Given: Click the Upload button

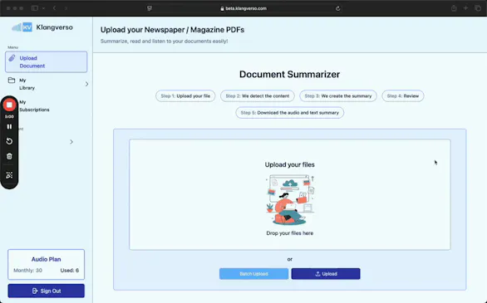Looking at the screenshot, I should pyautogui.click(x=326, y=274).
